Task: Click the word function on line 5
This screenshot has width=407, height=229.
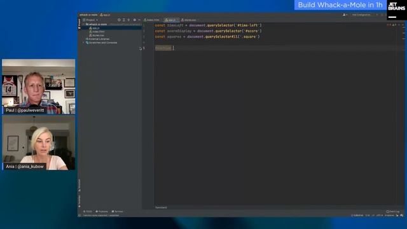Action: click(163, 48)
